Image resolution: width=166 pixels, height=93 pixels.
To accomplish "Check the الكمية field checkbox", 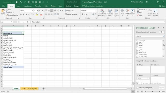I will click(137, 48).
